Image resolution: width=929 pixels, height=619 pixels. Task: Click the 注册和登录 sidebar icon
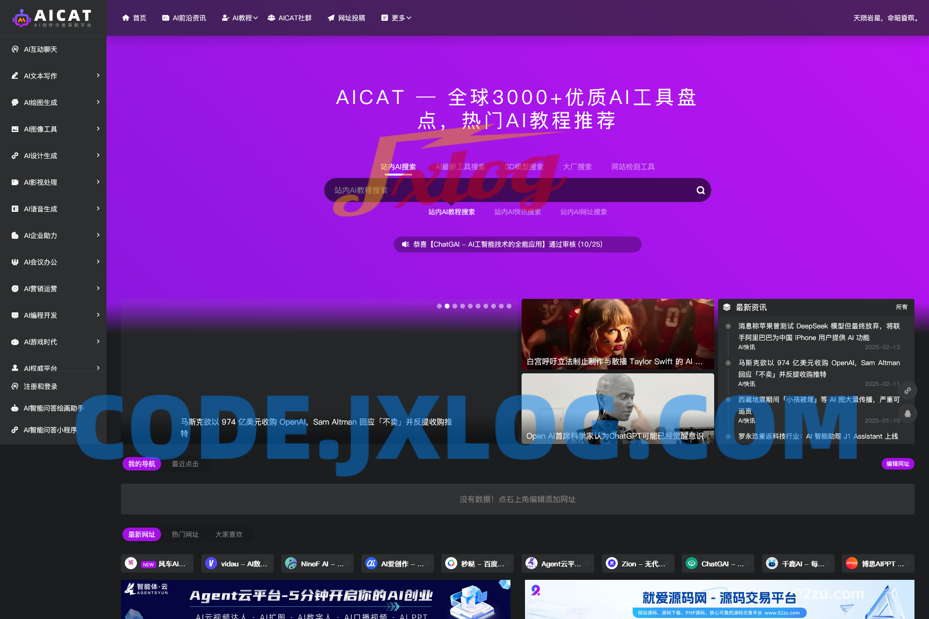click(x=16, y=386)
